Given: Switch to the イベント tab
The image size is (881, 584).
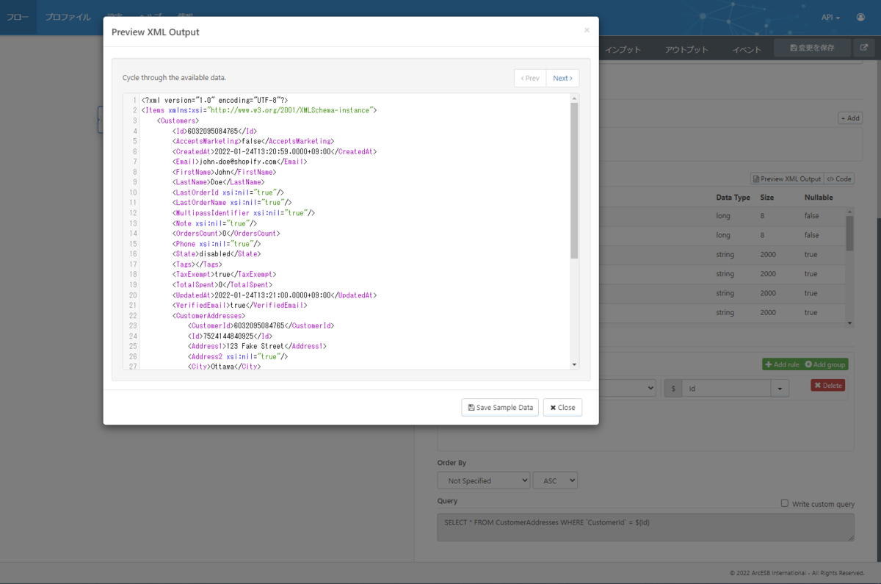Looking at the screenshot, I should (x=747, y=49).
